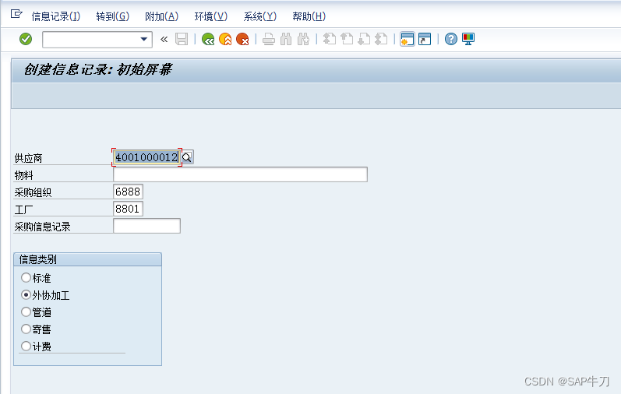Viewport: 621px width, 394px height.
Task: Click the SAP menu icon left of 信息记录
Action: point(16,14)
